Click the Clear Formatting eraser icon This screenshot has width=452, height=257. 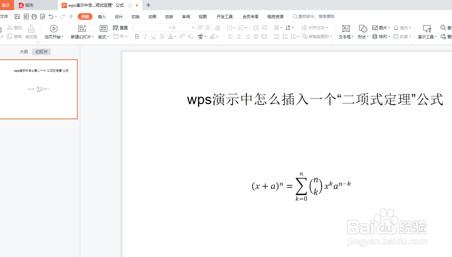[x=218, y=28]
